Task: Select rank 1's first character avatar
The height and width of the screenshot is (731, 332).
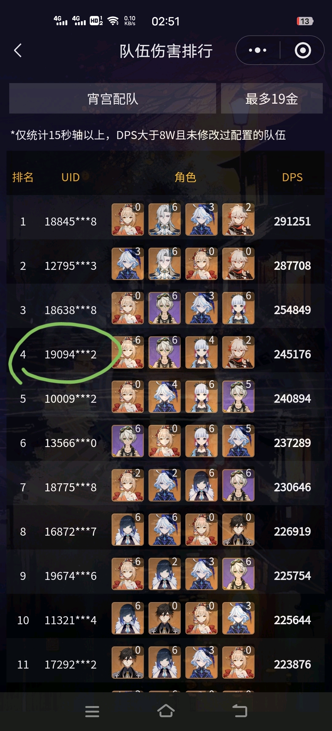Action: [x=128, y=219]
